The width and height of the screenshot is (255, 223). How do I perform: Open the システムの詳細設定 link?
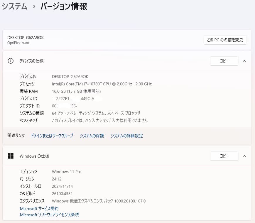[x=126, y=136]
